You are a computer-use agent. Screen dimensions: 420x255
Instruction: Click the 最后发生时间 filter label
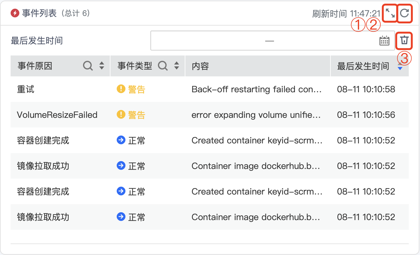click(x=37, y=41)
